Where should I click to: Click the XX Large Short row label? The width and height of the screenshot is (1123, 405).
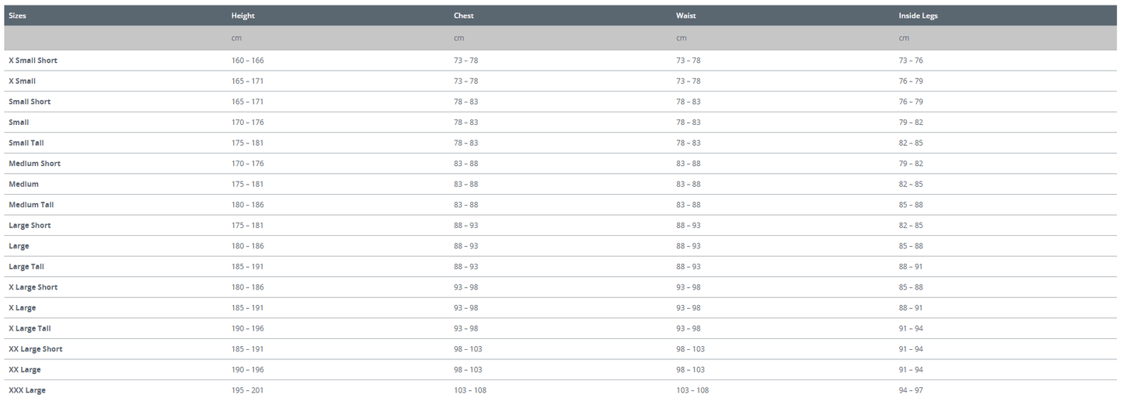[x=36, y=349]
